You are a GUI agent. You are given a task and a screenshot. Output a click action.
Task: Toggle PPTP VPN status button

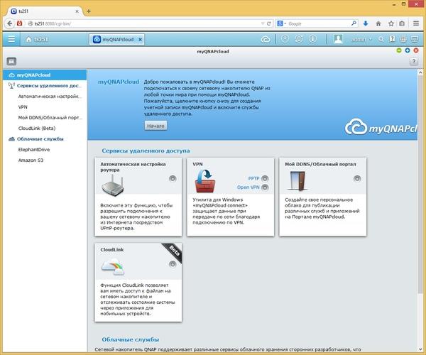click(265, 178)
